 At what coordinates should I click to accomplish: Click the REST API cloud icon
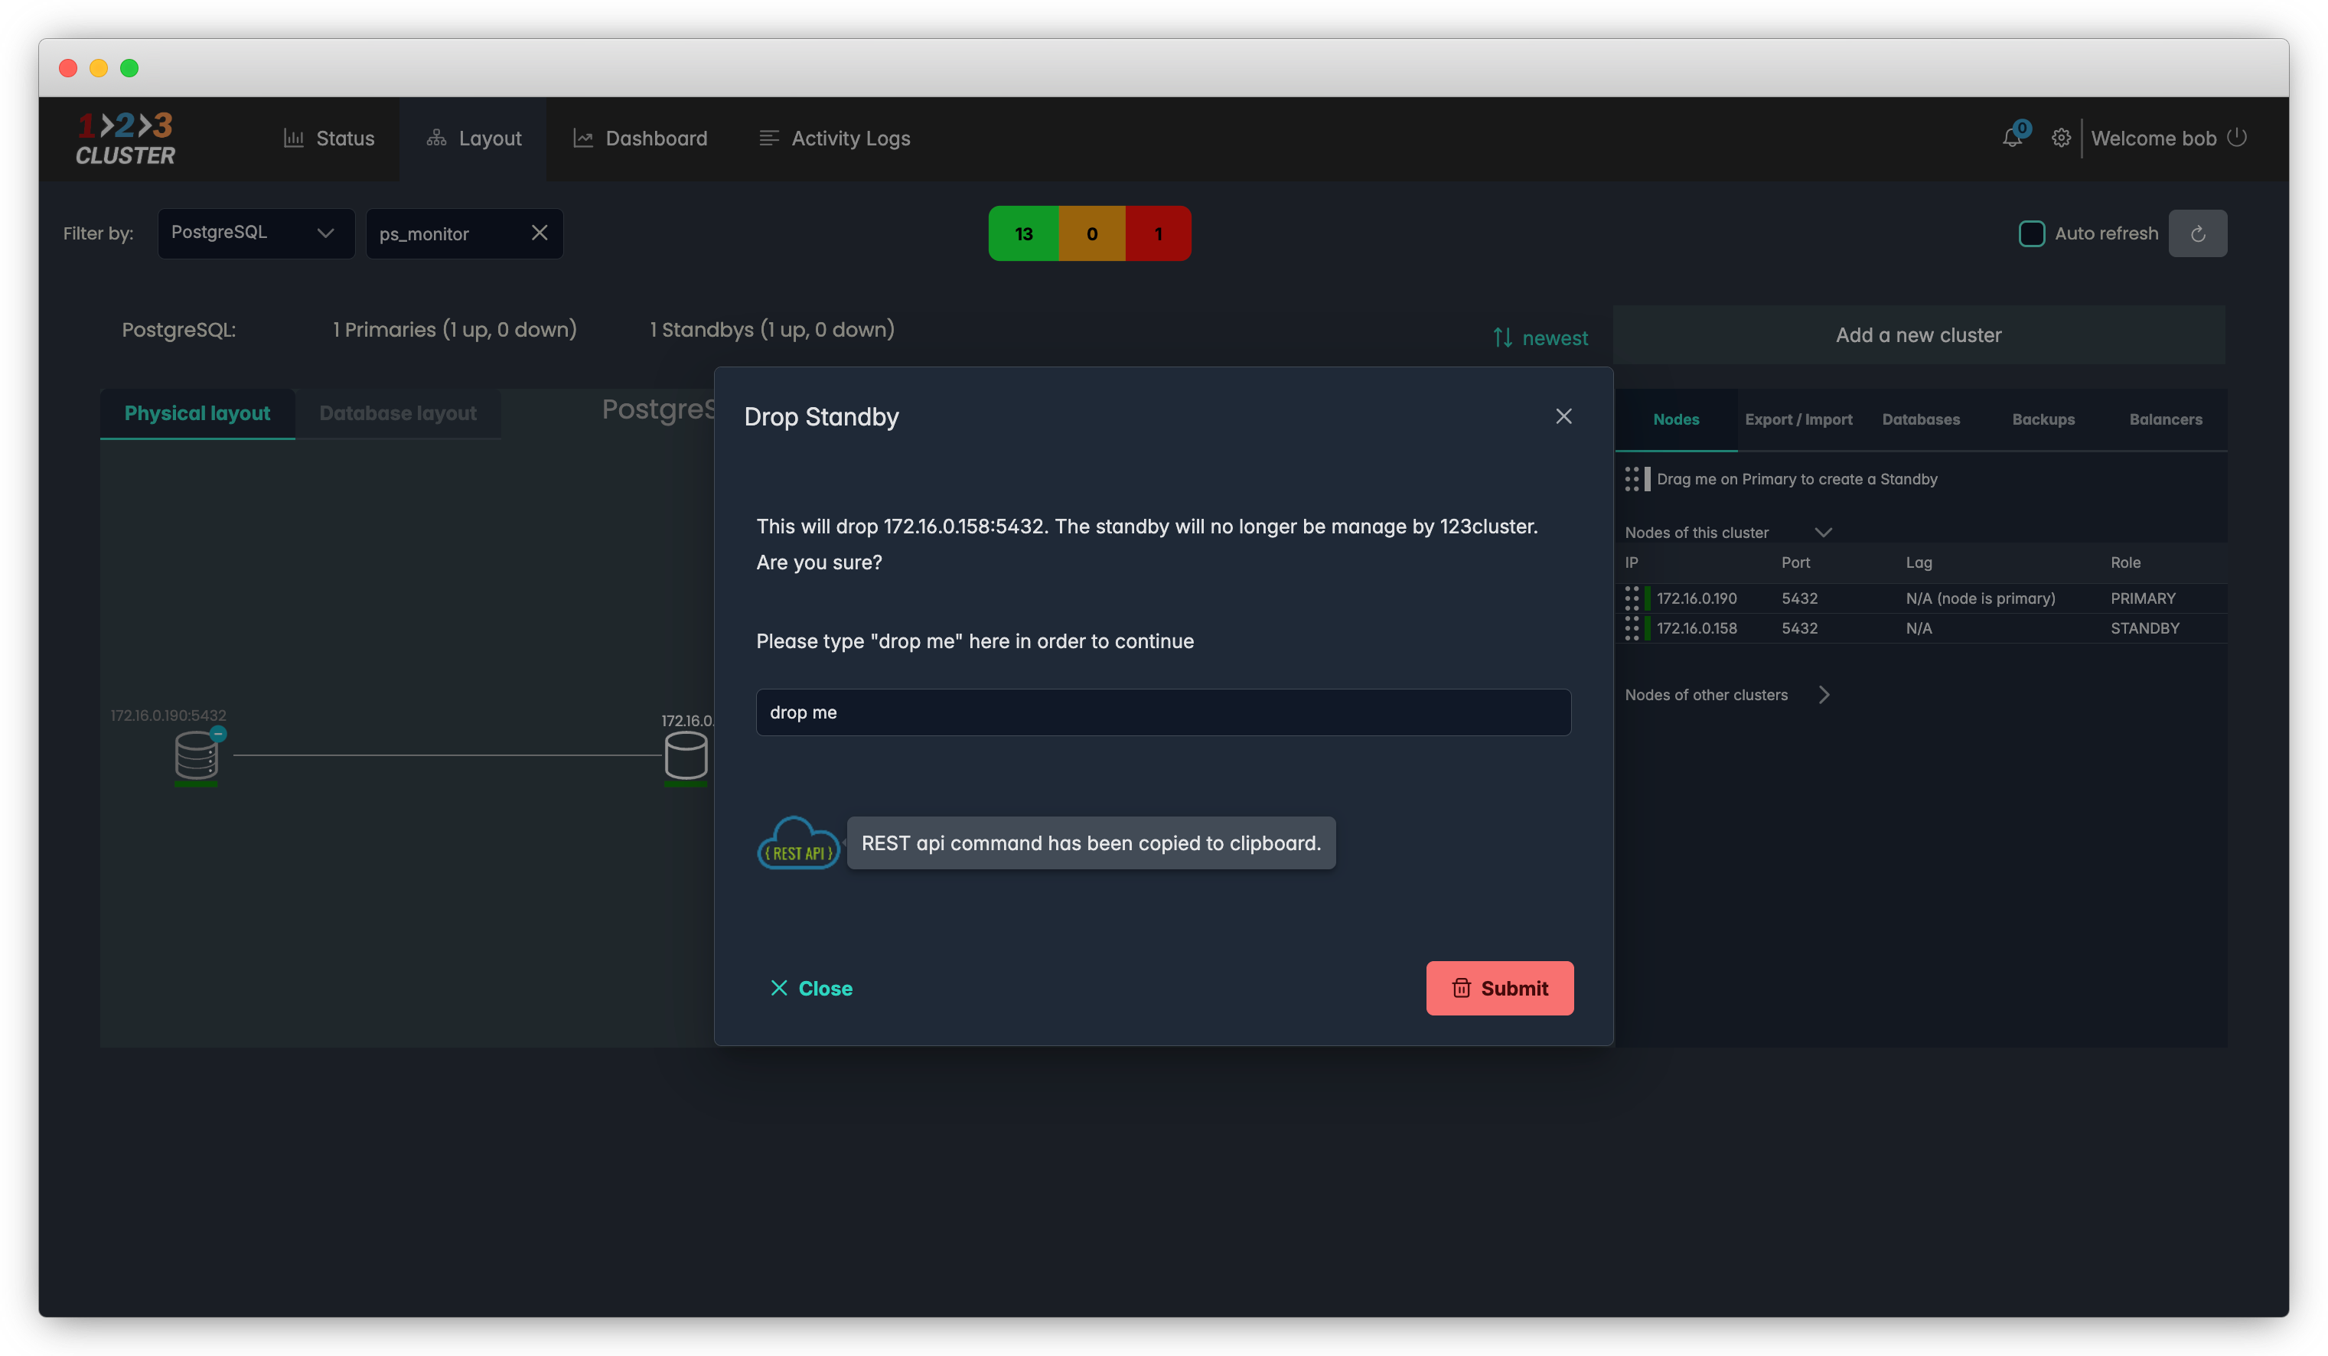point(798,843)
